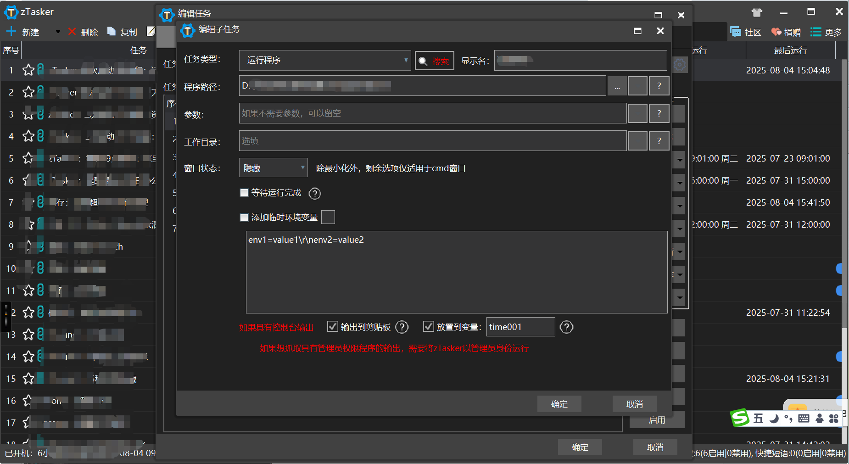Click the 新建 plus icon to create task

(11, 32)
